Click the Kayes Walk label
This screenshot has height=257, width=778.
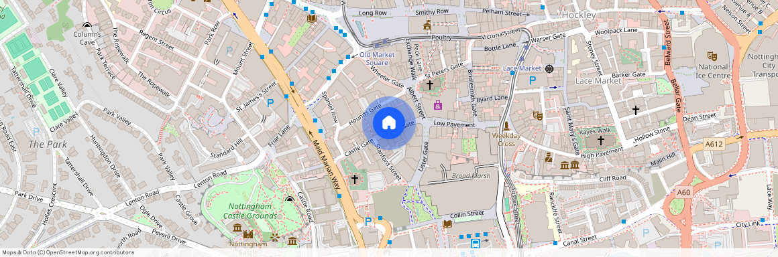pos(594,130)
